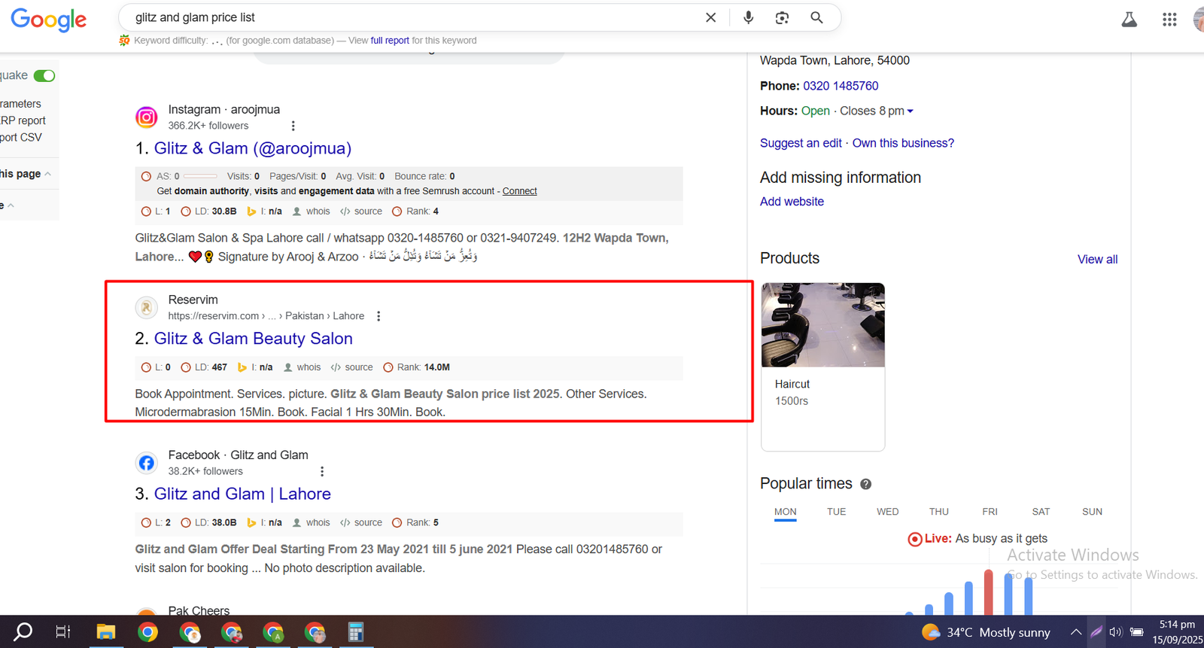Click the Popular times help icon
1204x648 pixels.
point(865,484)
